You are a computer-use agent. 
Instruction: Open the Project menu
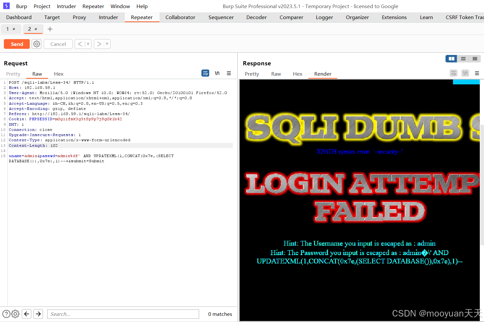coord(42,6)
